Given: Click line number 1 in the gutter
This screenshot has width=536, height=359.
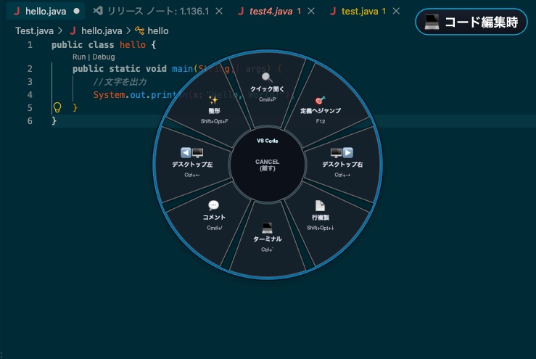Looking at the screenshot, I should [30, 45].
